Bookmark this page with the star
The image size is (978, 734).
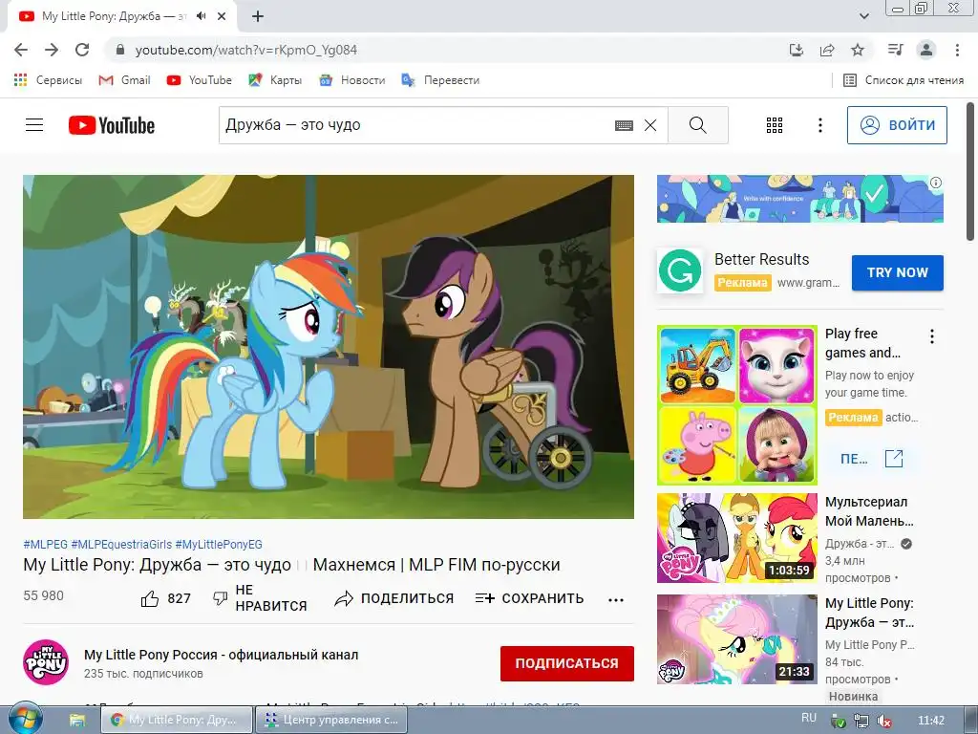pos(858,50)
